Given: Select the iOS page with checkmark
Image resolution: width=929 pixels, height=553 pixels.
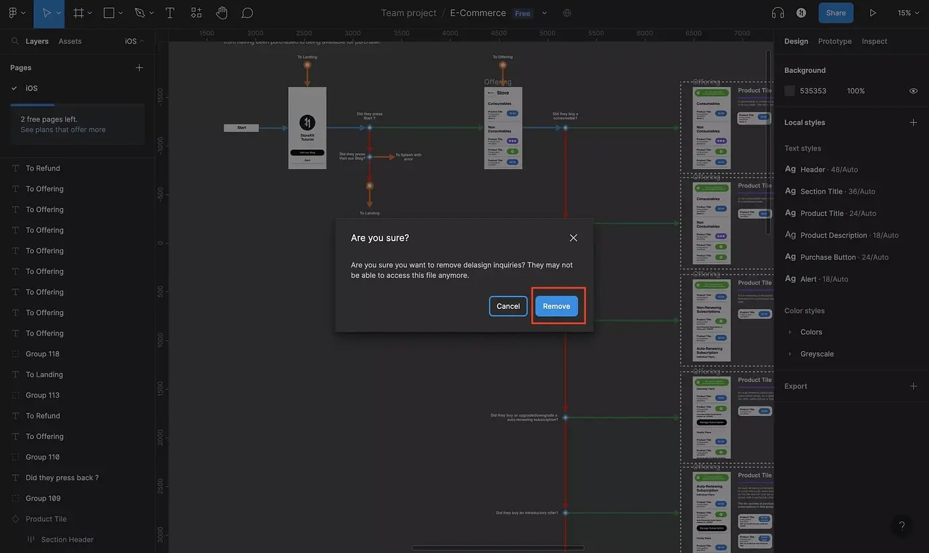Looking at the screenshot, I should 31,88.
